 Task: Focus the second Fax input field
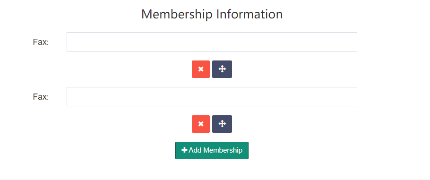click(212, 96)
